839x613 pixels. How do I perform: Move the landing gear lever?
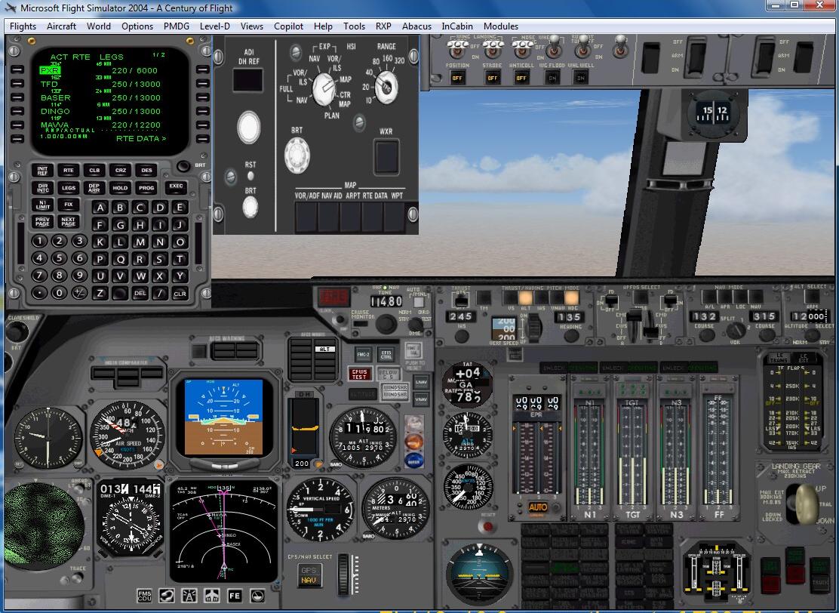tap(806, 503)
